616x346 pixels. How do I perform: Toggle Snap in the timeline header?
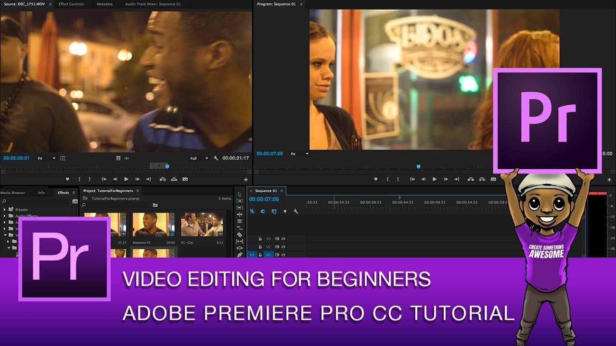pyautogui.click(x=263, y=211)
